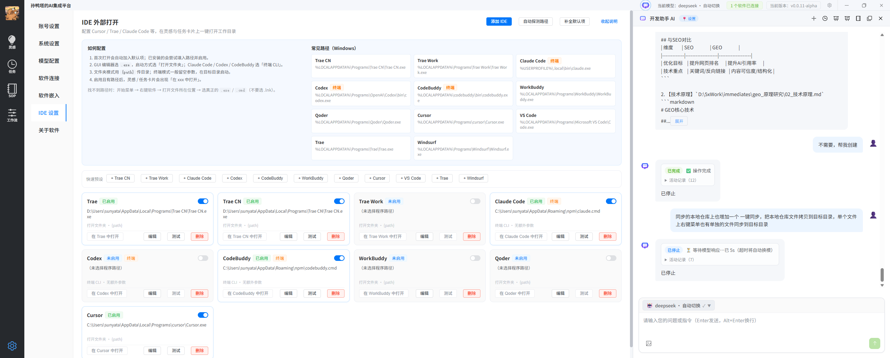Click the notebook icon in assistant panel header
Screen dimensions: 890x358
coord(858,18)
